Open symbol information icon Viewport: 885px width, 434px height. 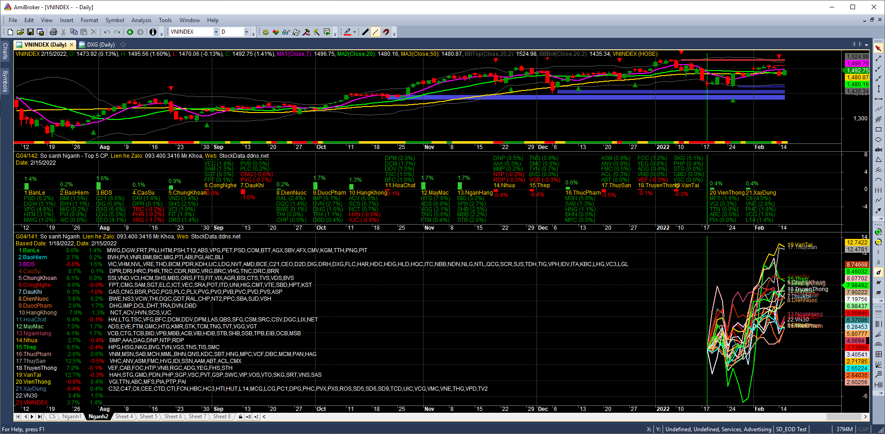point(153,32)
